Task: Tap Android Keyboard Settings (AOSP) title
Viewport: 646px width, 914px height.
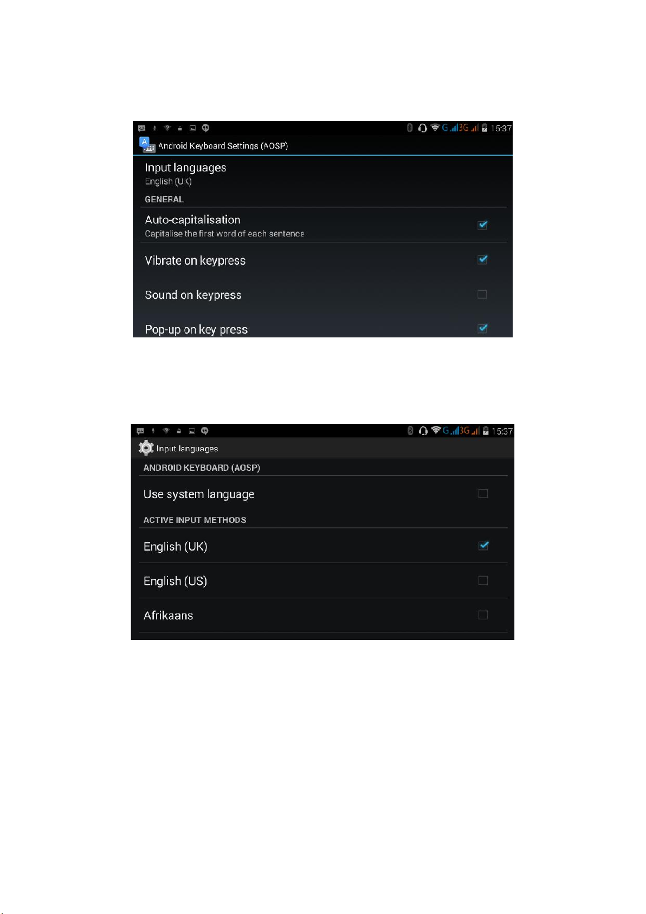Action: [223, 146]
